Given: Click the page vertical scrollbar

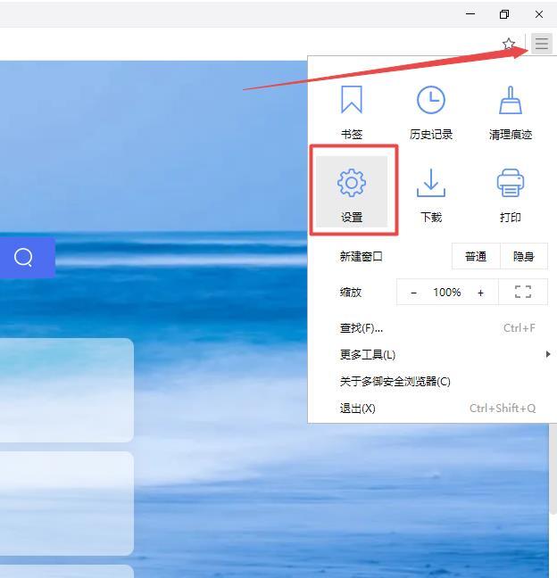Looking at the screenshot, I should (x=553, y=469).
